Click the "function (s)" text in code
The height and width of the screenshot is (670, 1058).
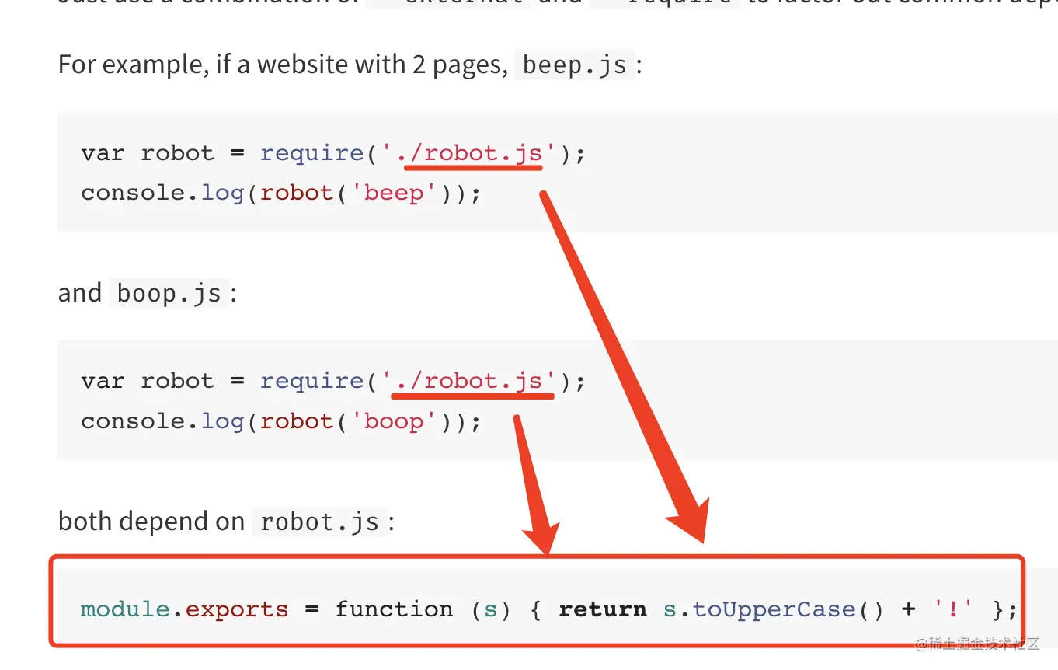[423, 609]
